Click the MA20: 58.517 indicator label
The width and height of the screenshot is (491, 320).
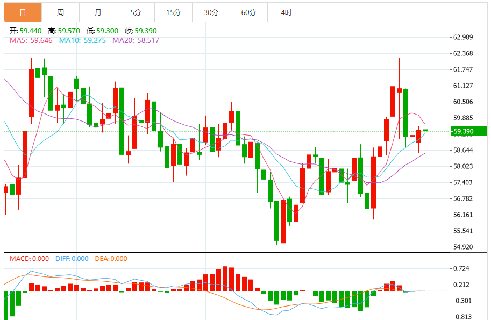point(136,40)
